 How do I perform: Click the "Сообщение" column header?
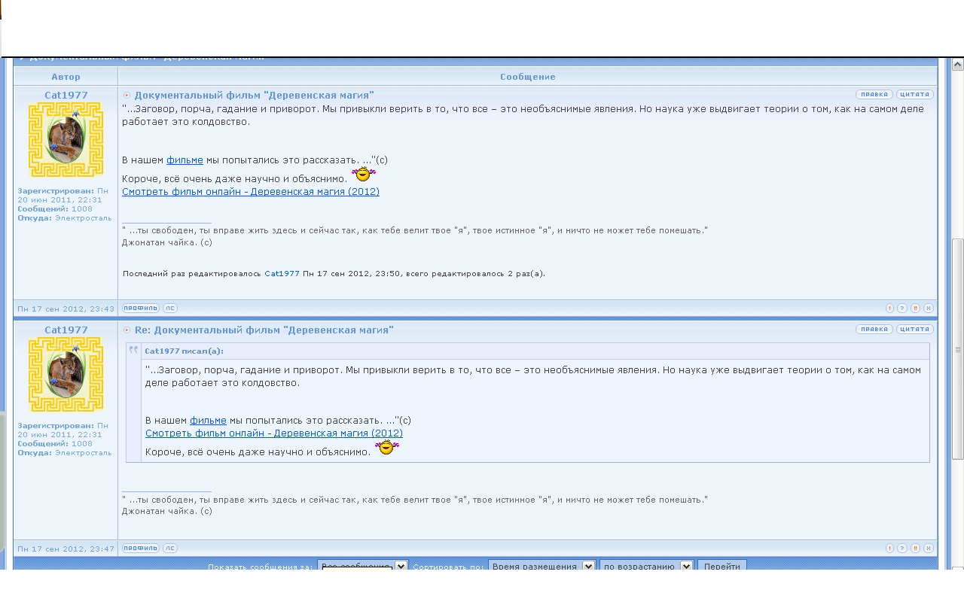(x=528, y=77)
